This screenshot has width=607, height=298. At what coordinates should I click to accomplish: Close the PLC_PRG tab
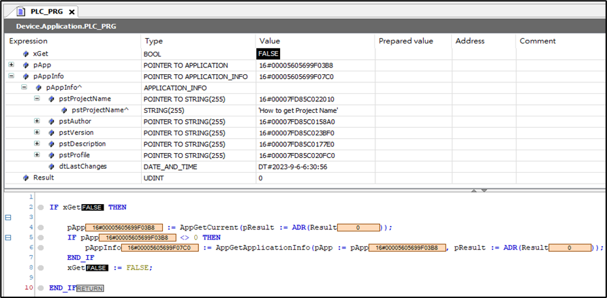tap(72, 12)
